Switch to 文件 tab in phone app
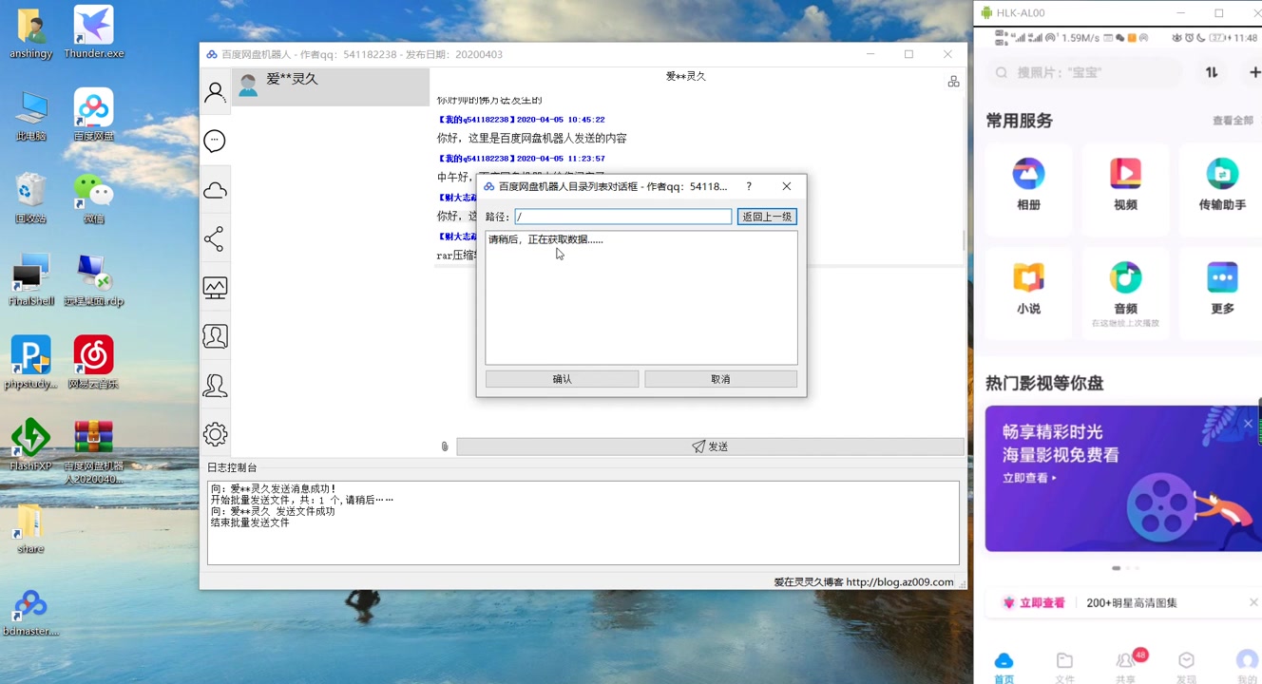 pos(1064,667)
